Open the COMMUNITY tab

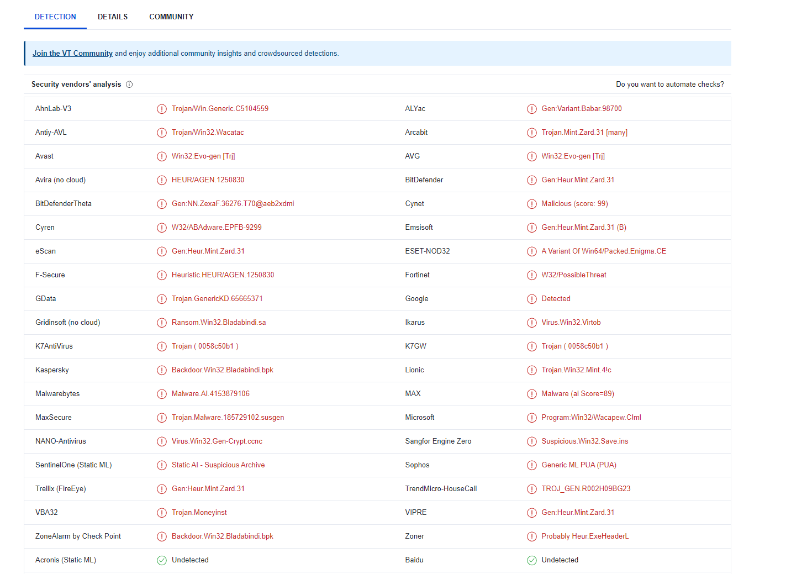click(x=171, y=17)
